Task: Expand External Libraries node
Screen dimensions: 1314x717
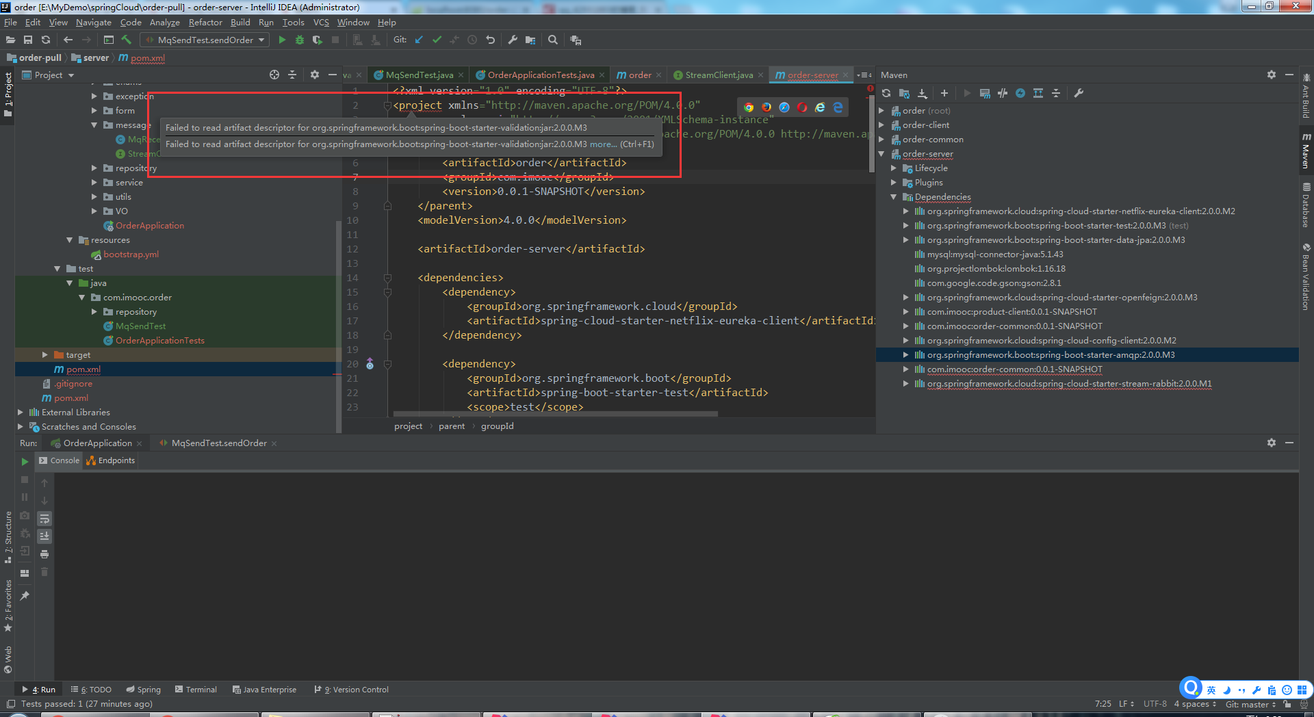Action: pyautogui.click(x=21, y=413)
